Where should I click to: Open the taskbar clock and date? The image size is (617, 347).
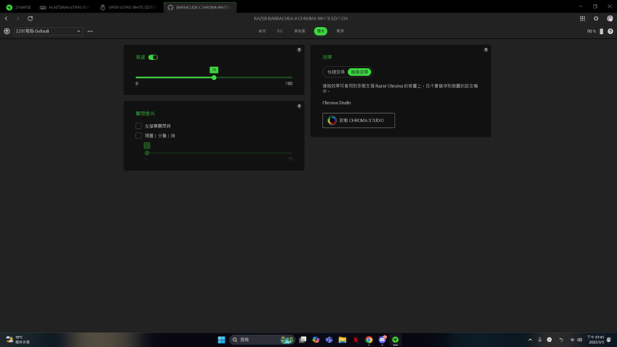click(596, 340)
